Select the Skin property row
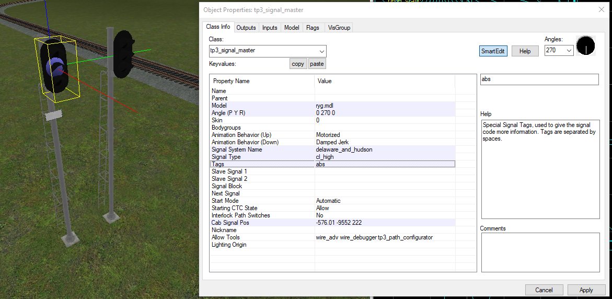 coord(332,120)
